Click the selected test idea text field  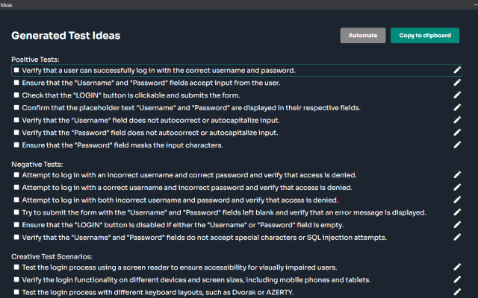click(x=224, y=70)
